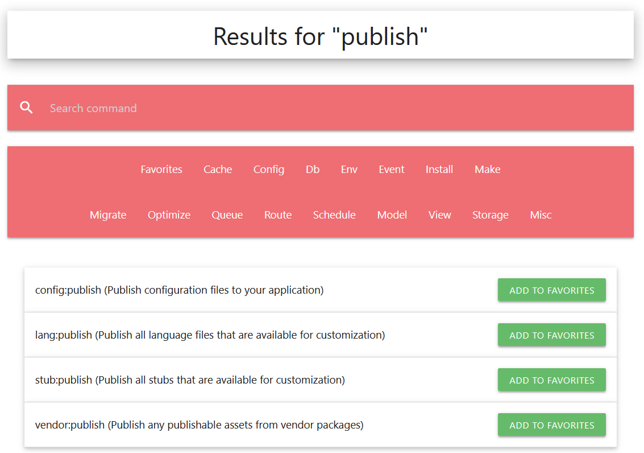Show the Schedule commands

[x=334, y=215]
